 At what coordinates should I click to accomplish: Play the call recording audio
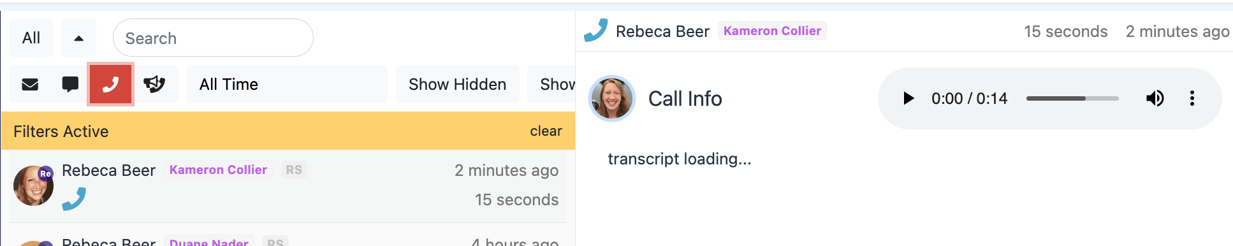pyautogui.click(x=908, y=98)
